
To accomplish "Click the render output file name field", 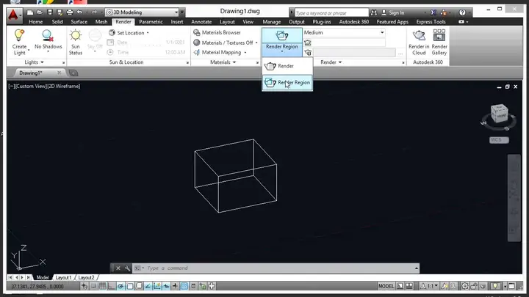I will point(354,53).
